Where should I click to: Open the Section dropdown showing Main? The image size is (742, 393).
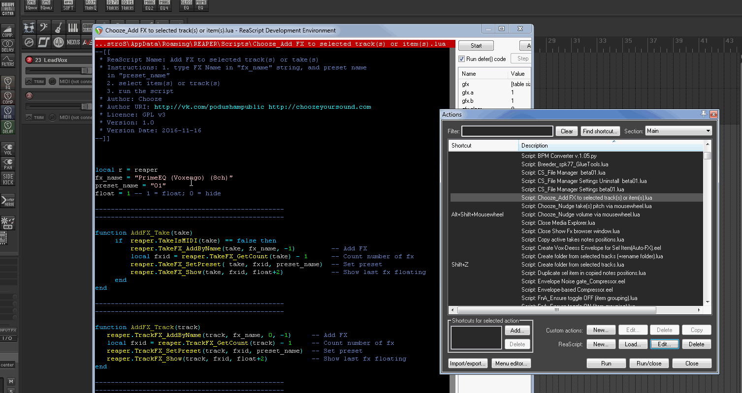tap(678, 131)
